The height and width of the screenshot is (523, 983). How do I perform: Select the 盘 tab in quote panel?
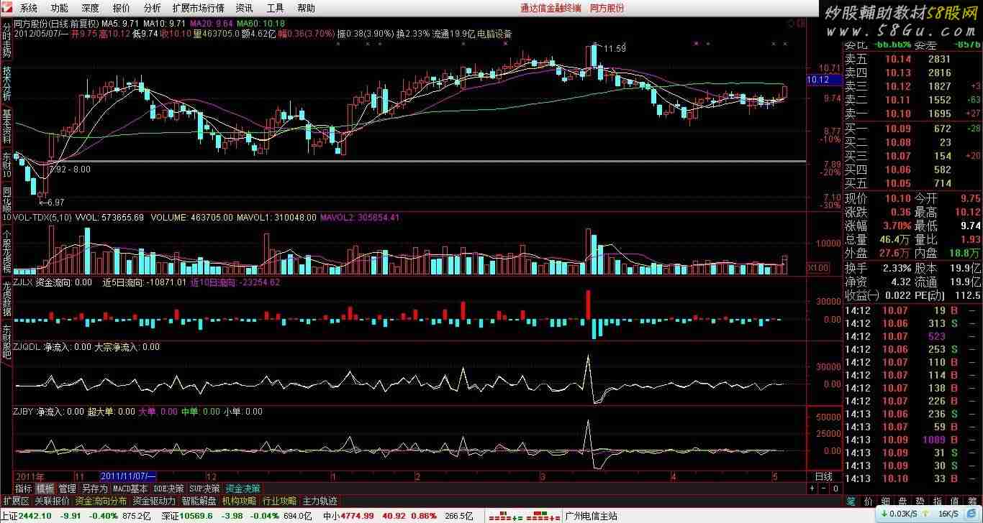coord(902,501)
